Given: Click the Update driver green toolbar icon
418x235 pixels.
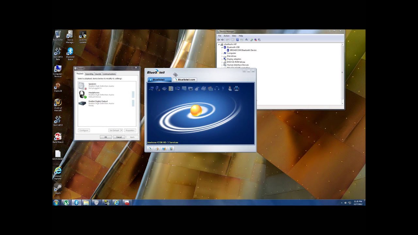Looking at the screenshot, I should point(251,40).
